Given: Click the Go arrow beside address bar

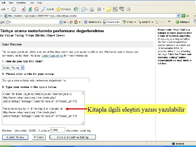Looking at the screenshot, I should point(185,16).
